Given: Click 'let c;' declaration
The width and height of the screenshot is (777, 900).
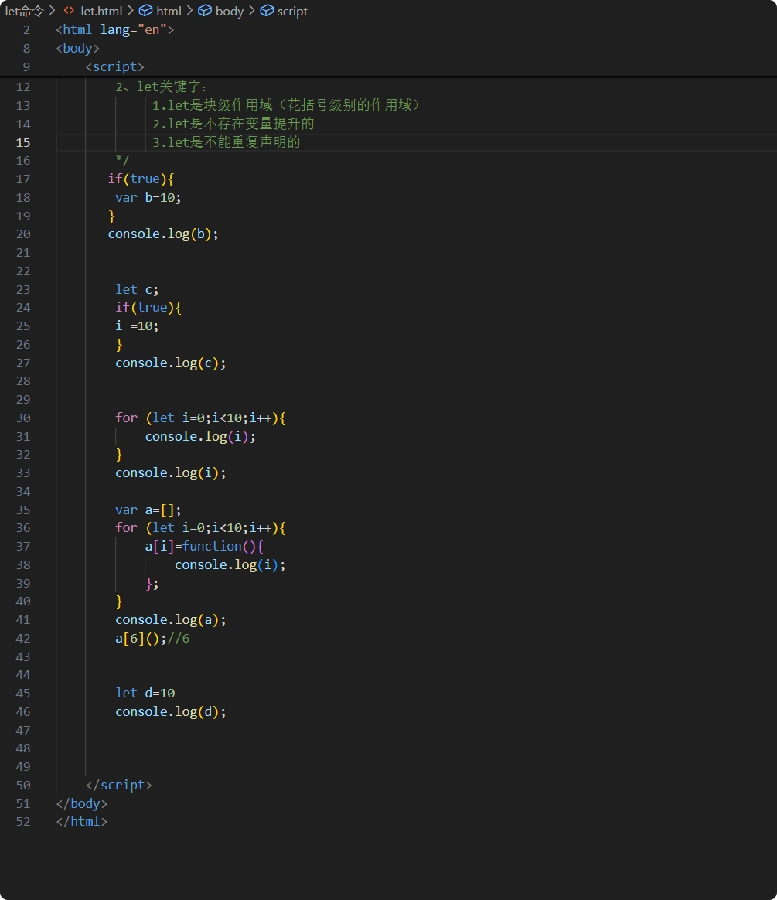Looking at the screenshot, I should [137, 289].
